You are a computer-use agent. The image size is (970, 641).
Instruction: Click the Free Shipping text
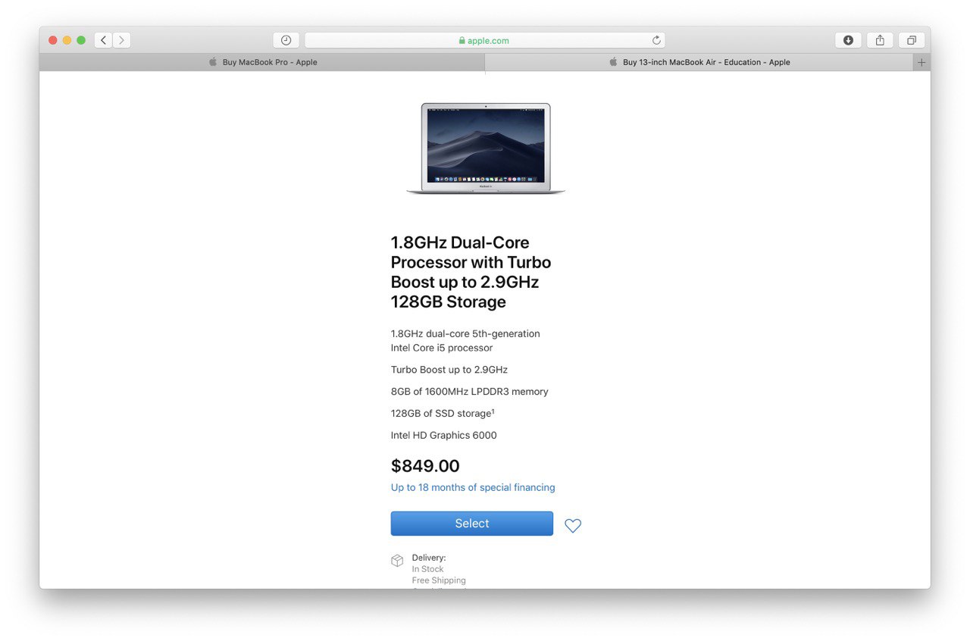pos(439,580)
